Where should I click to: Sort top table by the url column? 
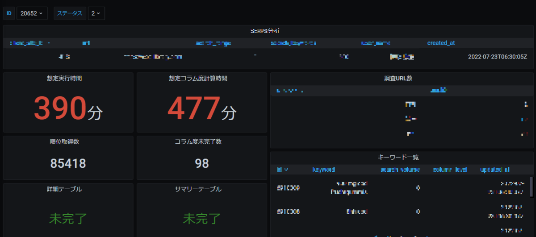(x=86, y=43)
